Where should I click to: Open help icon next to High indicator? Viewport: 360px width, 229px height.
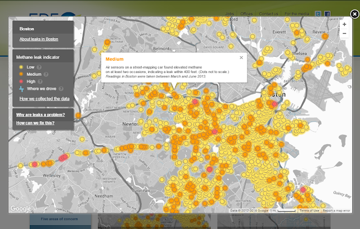coord(40,81)
